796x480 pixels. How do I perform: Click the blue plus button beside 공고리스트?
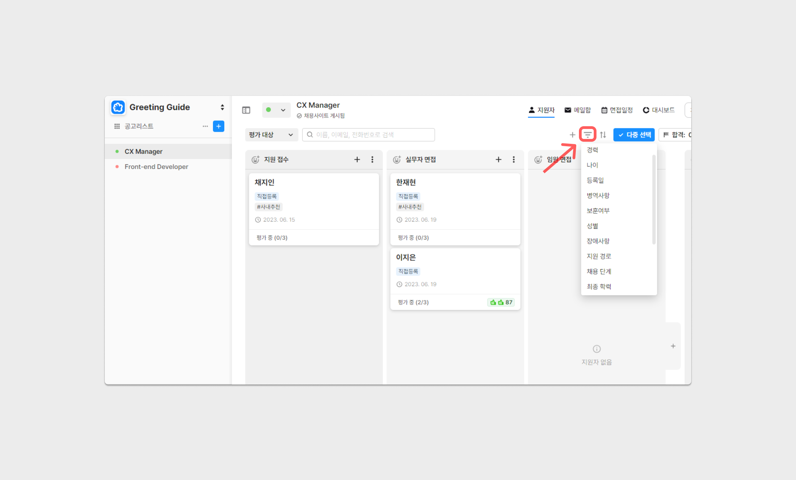click(x=218, y=126)
